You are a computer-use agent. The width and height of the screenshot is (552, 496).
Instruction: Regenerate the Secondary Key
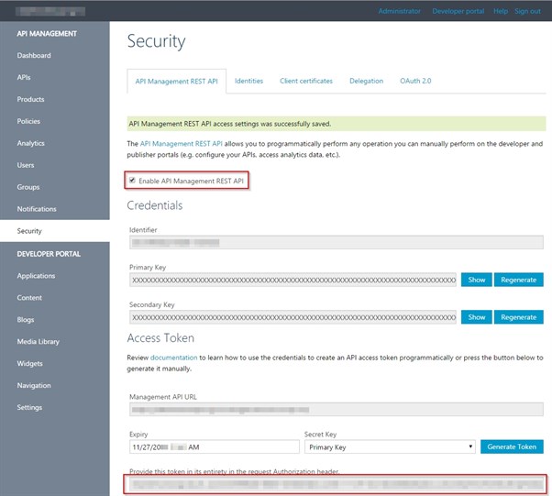519,317
